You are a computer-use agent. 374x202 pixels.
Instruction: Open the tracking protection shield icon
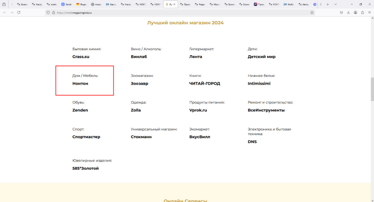[48, 13]
